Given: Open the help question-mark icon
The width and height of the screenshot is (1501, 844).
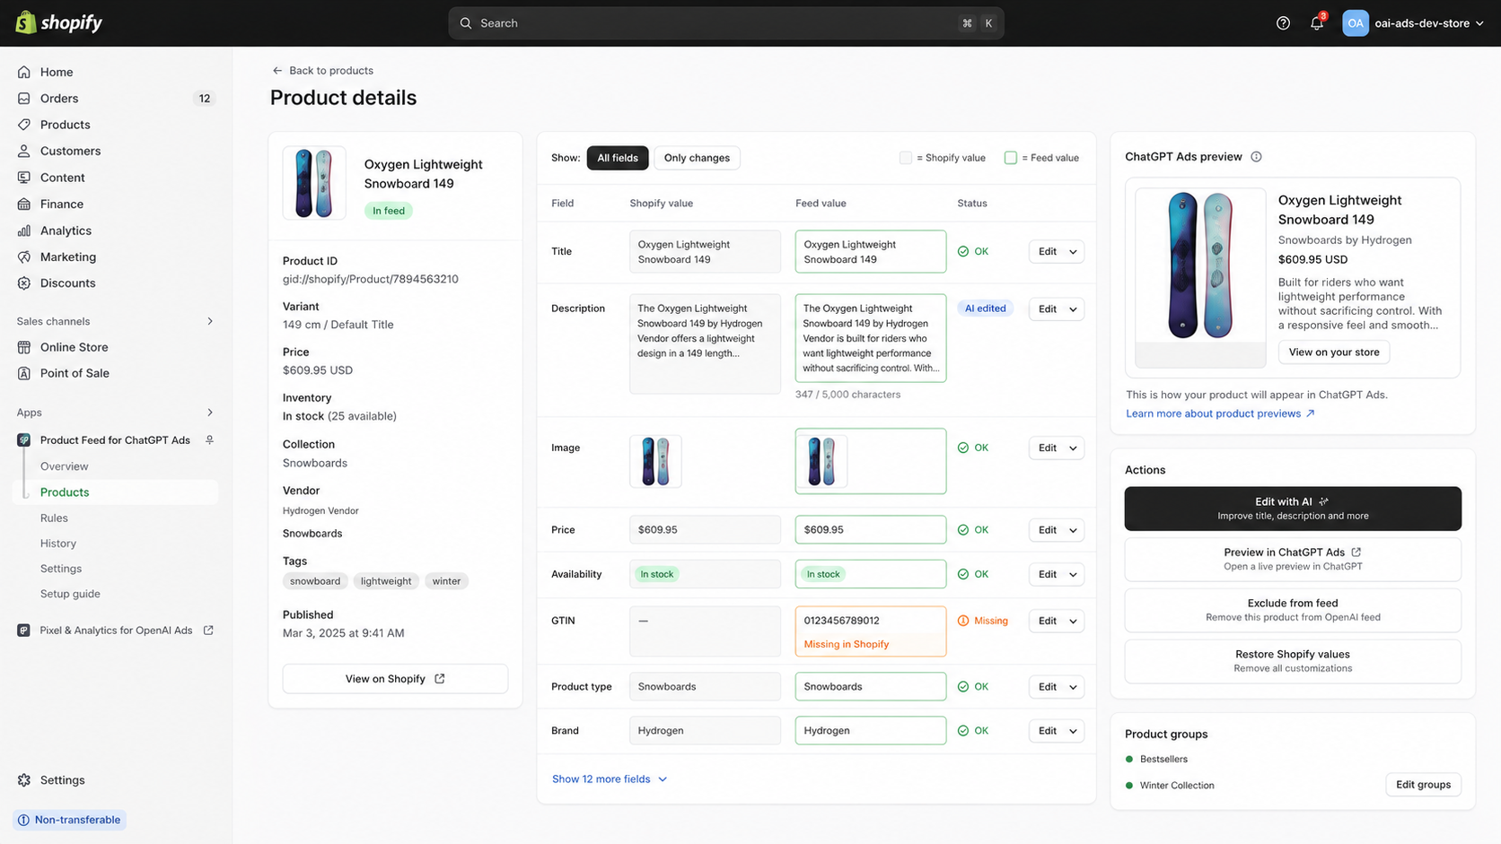Looking at the screenshot, I should pyautogui.click(x=1283, y=23).
